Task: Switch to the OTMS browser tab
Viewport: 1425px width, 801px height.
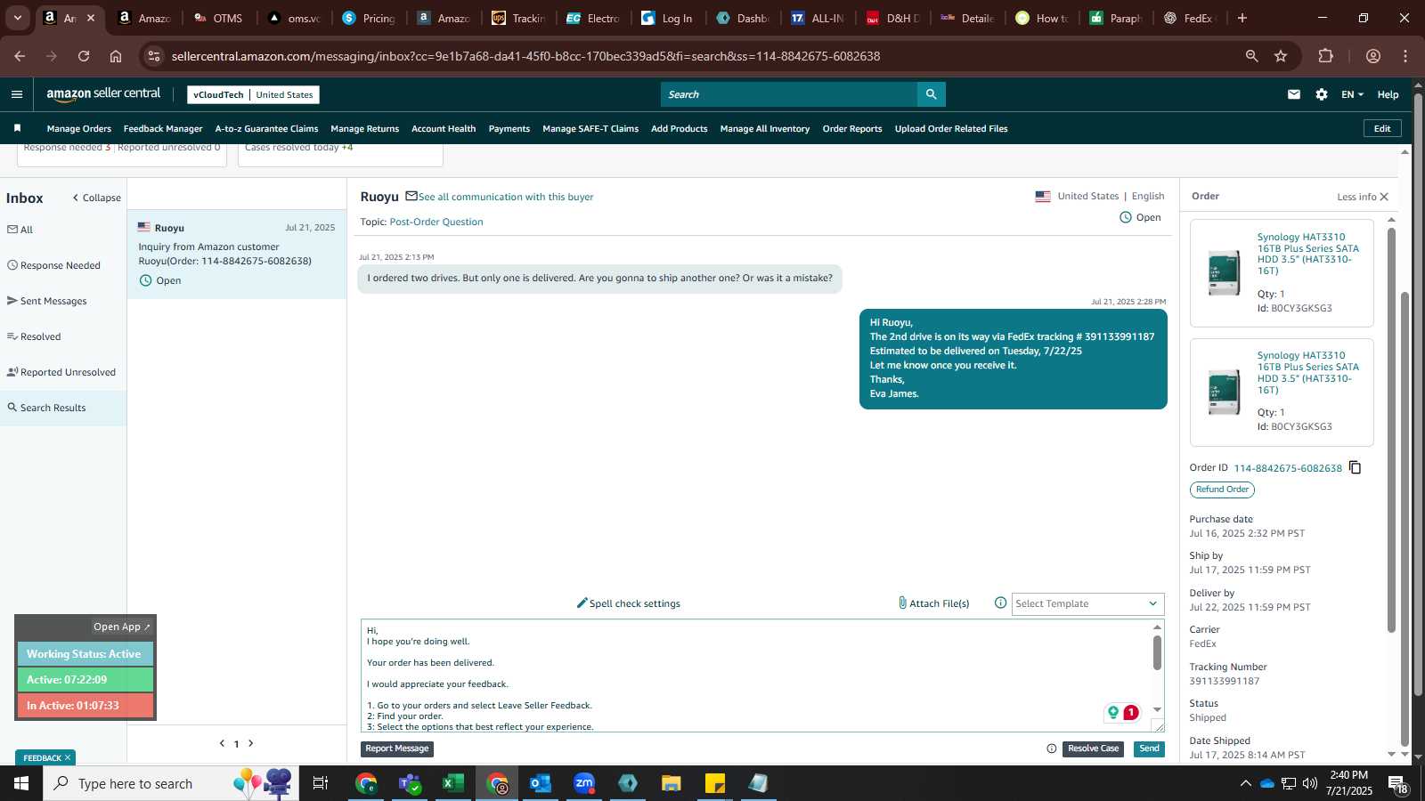Action: tap(218, 18)
